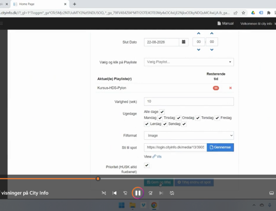The width and height of the screenshot is (276, 211).
Task: Click the red remaining time badge
Action: [x=216, y=88]
